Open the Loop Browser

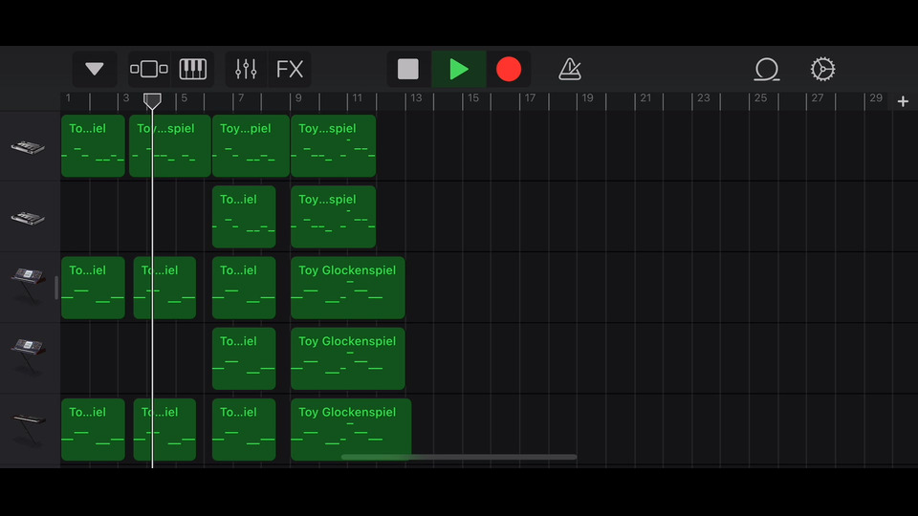[766, 69]
